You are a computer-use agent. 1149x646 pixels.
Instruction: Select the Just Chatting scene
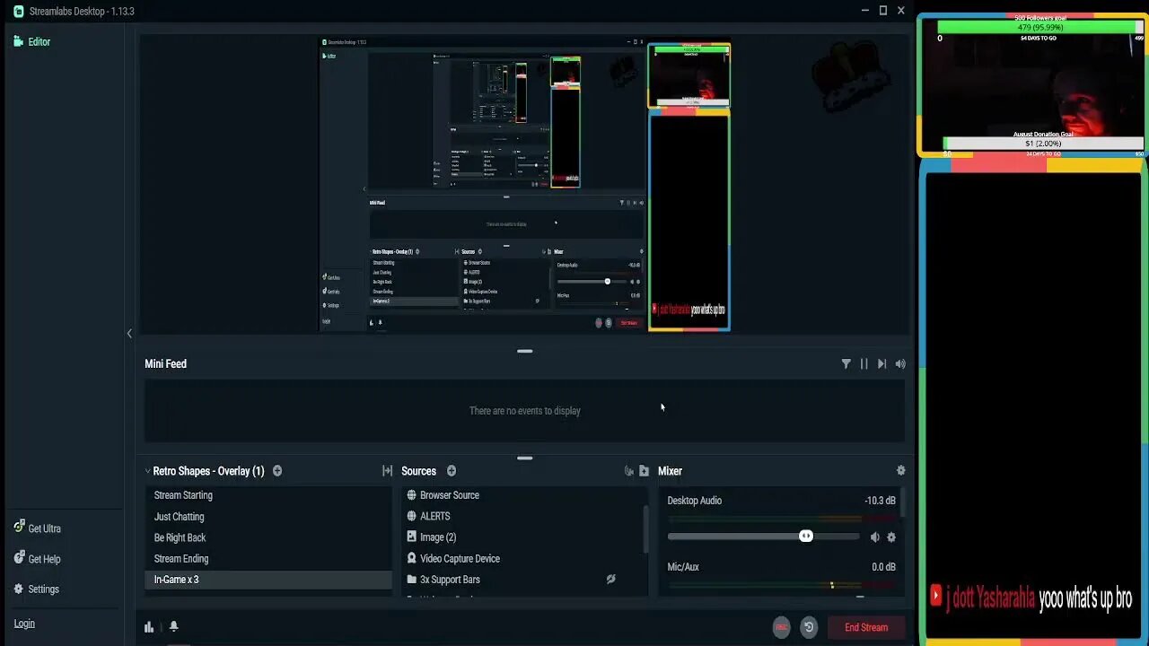[x=268, y=517]
